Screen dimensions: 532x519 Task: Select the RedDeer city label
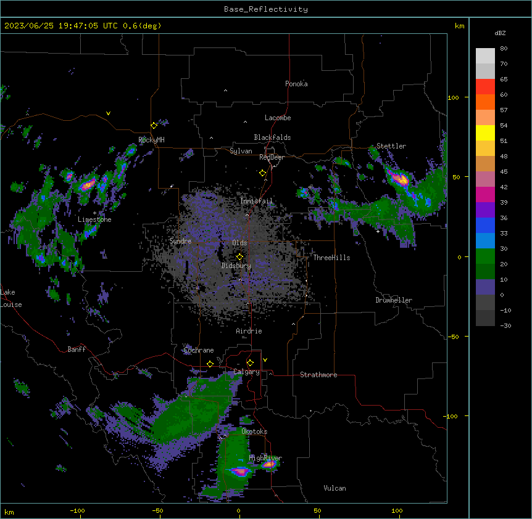(272, 158)
